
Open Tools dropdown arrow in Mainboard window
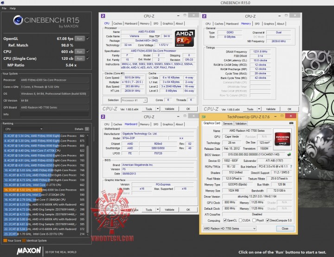click(158, 210)
